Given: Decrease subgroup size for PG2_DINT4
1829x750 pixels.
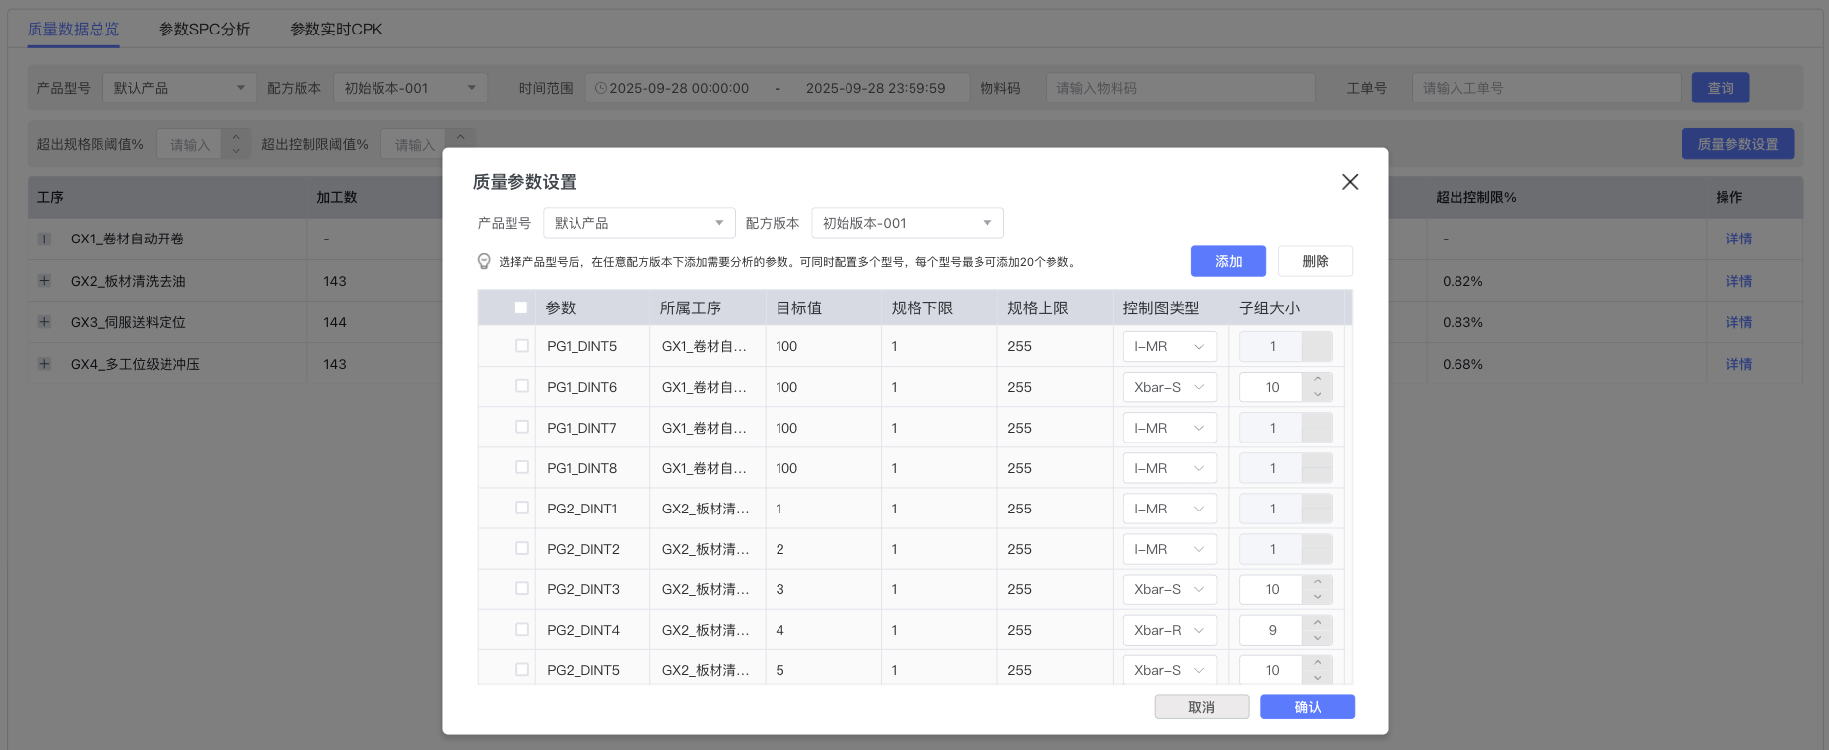Looking at the screenshot, I should (x=1318, y=638).
